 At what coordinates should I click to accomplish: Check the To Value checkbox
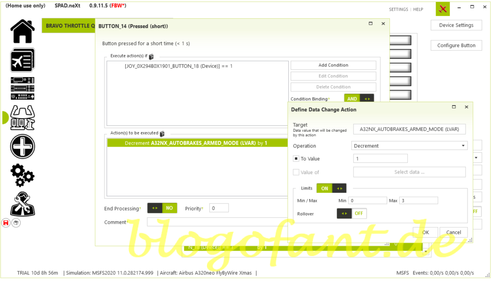pos(296,159)
